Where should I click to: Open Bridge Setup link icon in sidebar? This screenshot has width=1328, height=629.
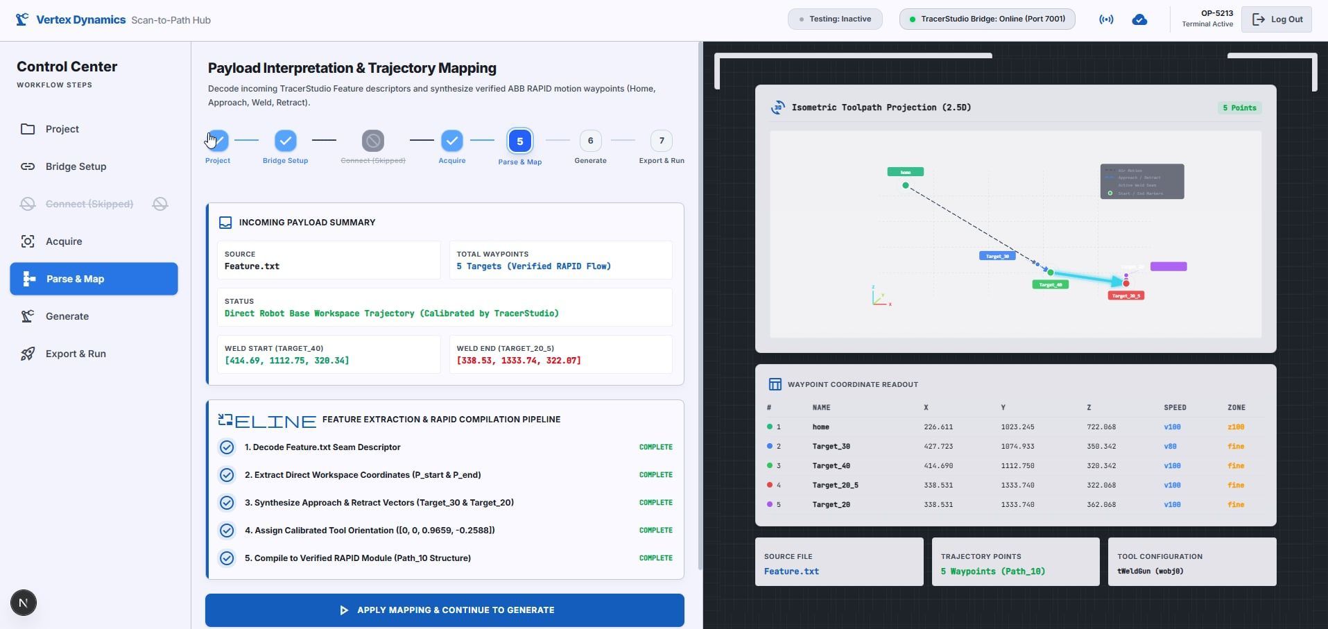(28, 166)
